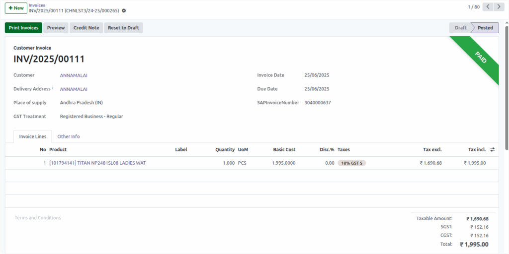Click GST Treatment Registered Business - Regular
509x254 pixels.
[x=91, y=116]
